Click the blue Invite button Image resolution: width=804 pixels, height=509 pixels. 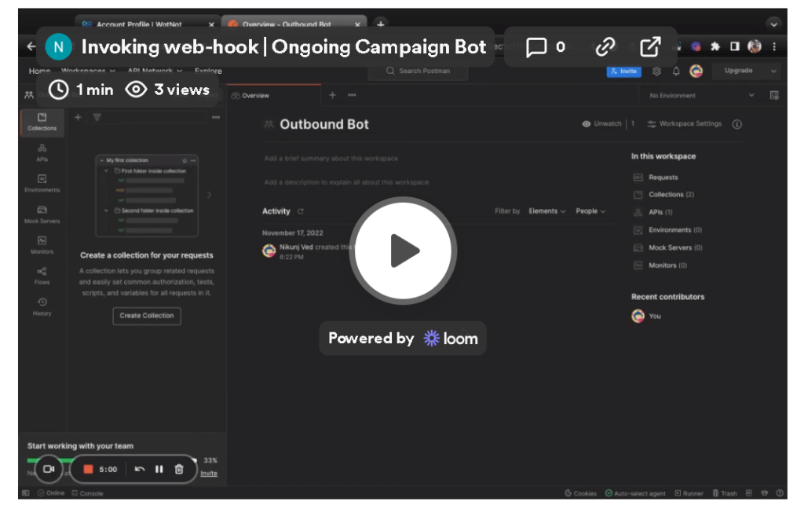coord(623,71)
